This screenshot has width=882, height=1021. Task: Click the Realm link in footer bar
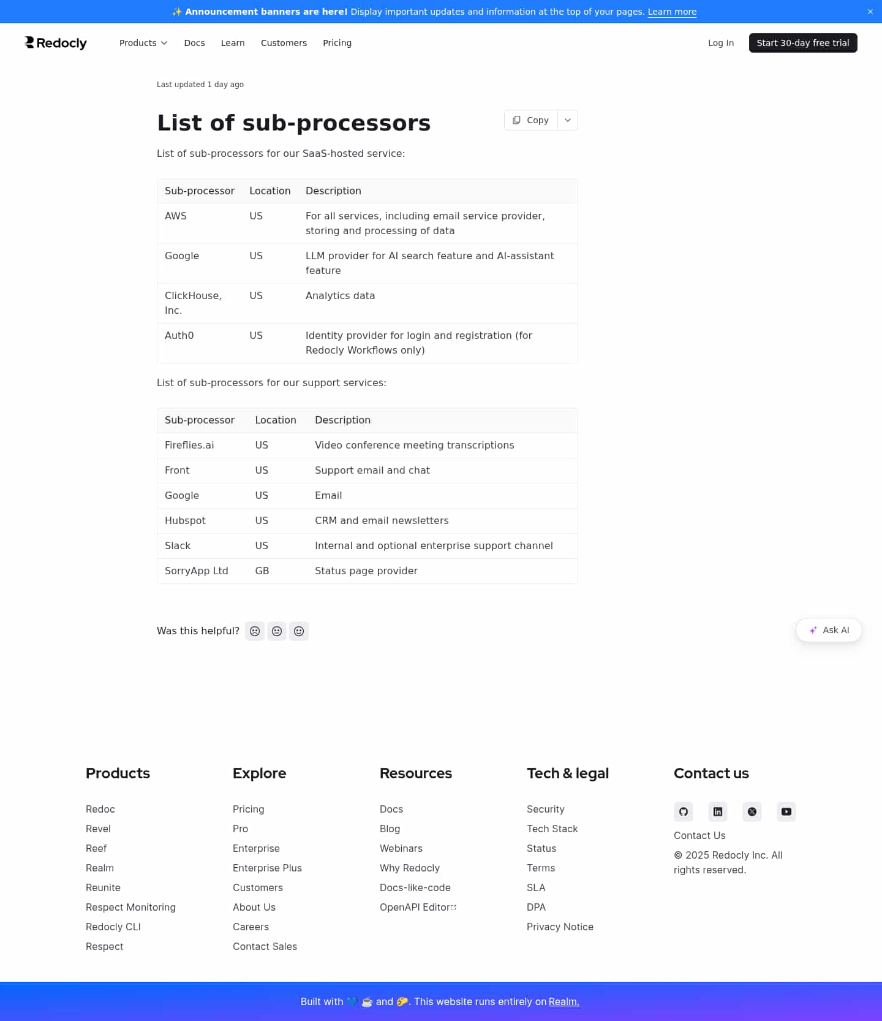(564, 1001)
